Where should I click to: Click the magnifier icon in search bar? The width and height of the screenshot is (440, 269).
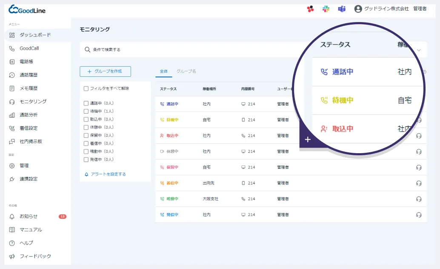[87, 50]
